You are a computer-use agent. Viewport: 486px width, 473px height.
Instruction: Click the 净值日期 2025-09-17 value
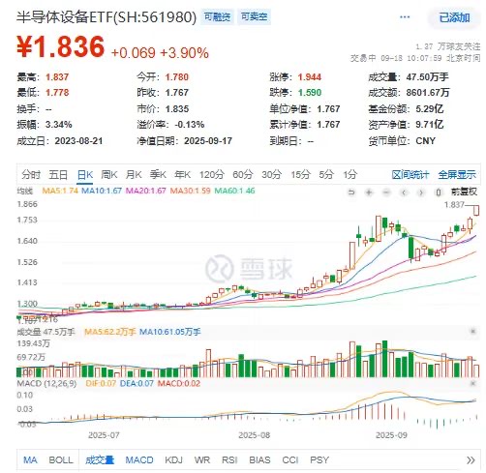tap(208, 141)
